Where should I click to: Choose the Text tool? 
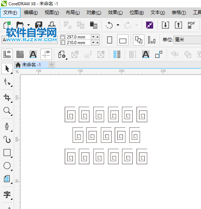click(7, 195)
